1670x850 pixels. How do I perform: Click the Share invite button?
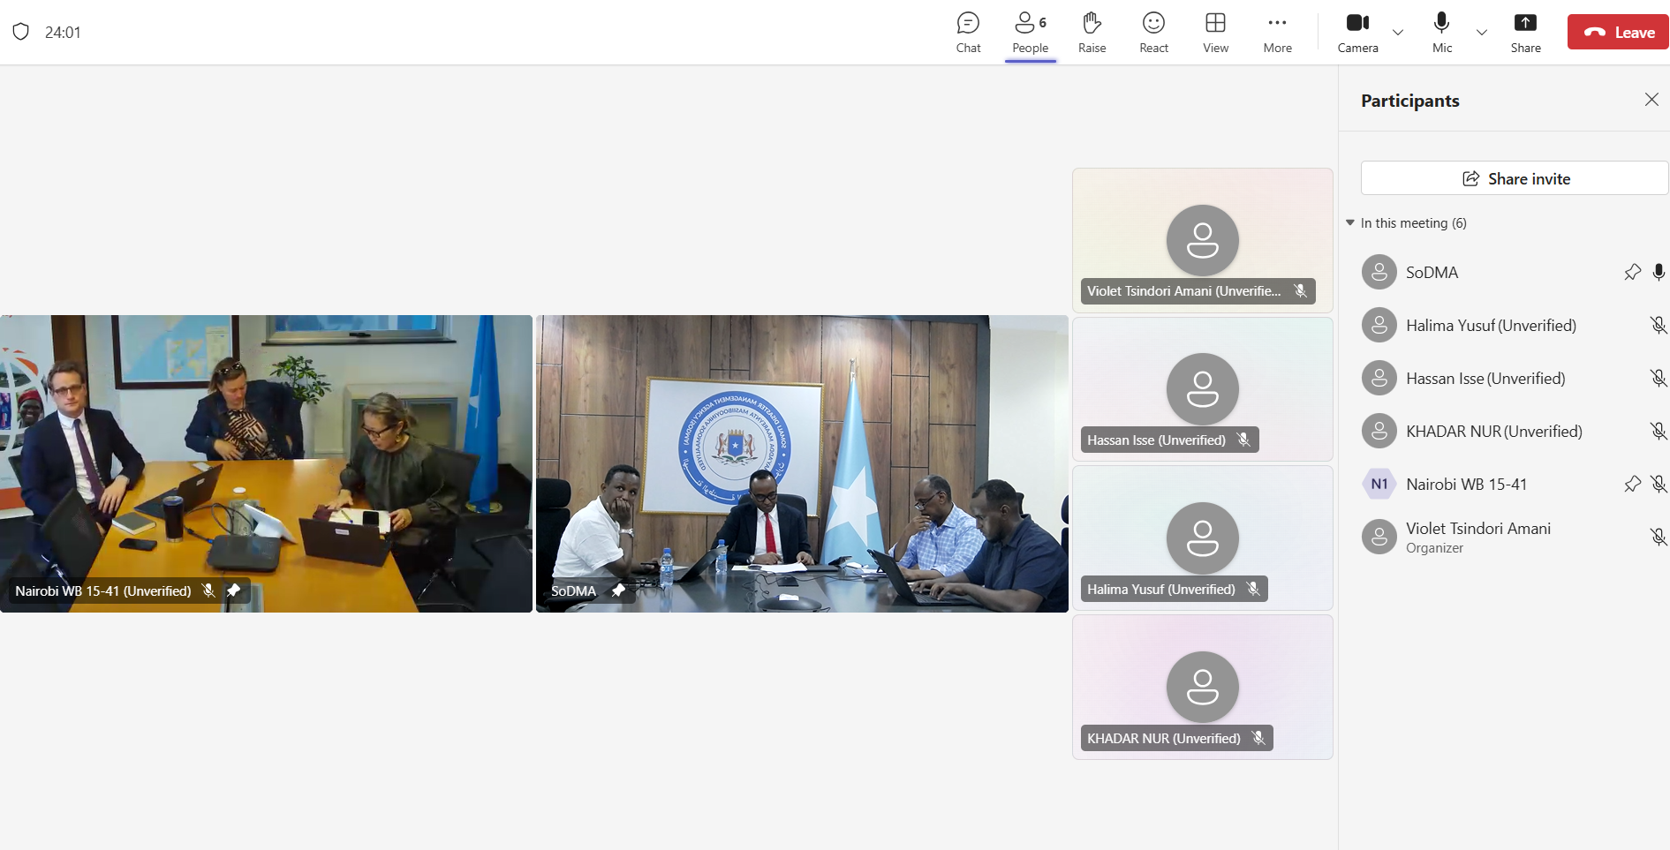click(x=1515, y=178)
